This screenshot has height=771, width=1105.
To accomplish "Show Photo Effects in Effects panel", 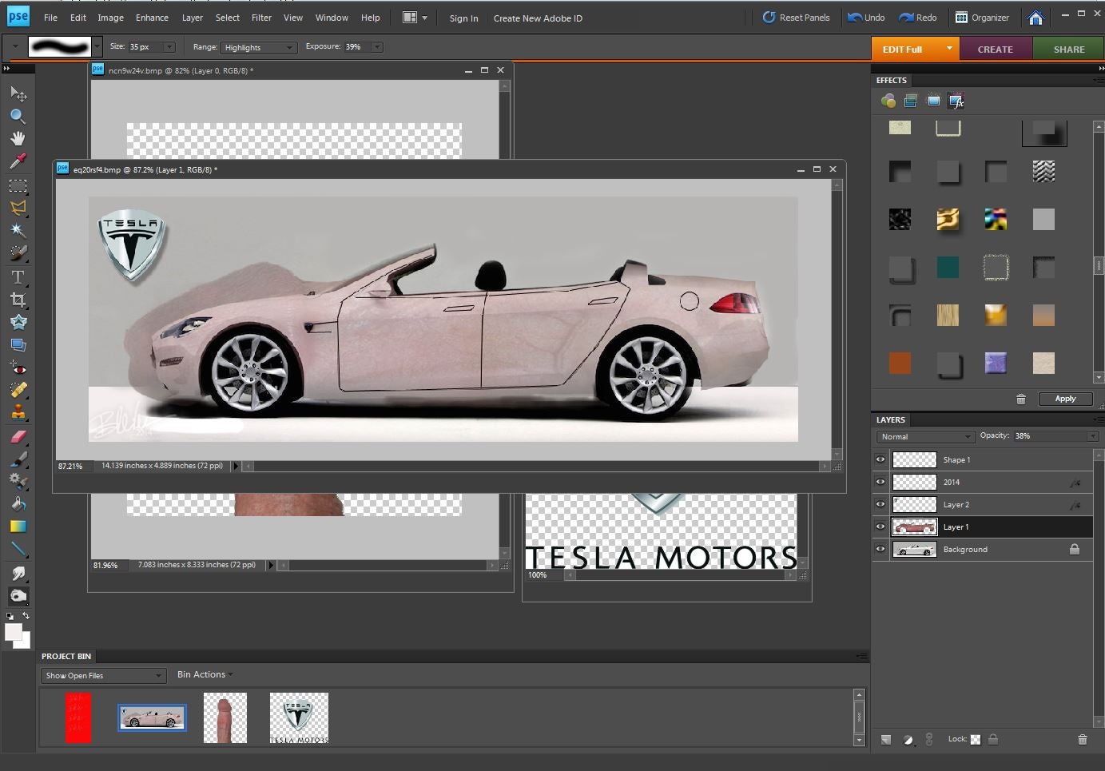I will point(933,101).
